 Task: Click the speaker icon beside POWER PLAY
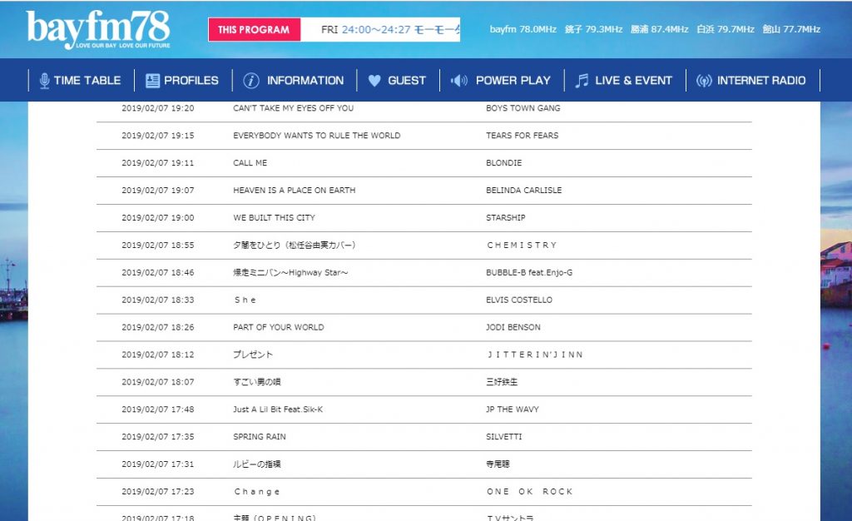pyautogui.click(x=459, y=81)
